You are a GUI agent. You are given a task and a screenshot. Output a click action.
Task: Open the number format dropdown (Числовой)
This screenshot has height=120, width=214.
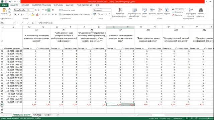(110, 10)
